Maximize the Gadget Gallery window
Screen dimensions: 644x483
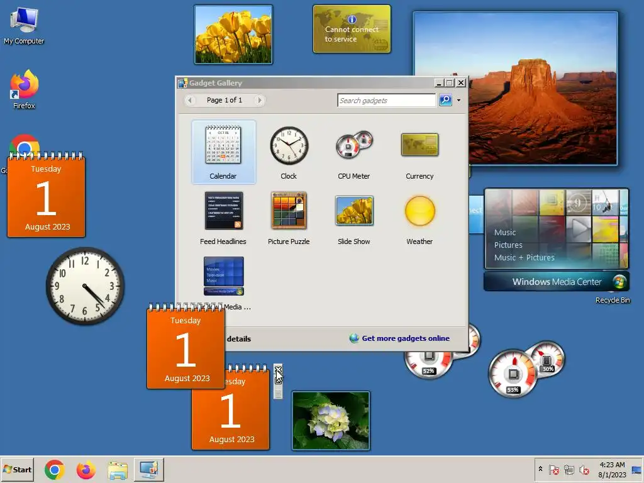[x=450, y=83]
